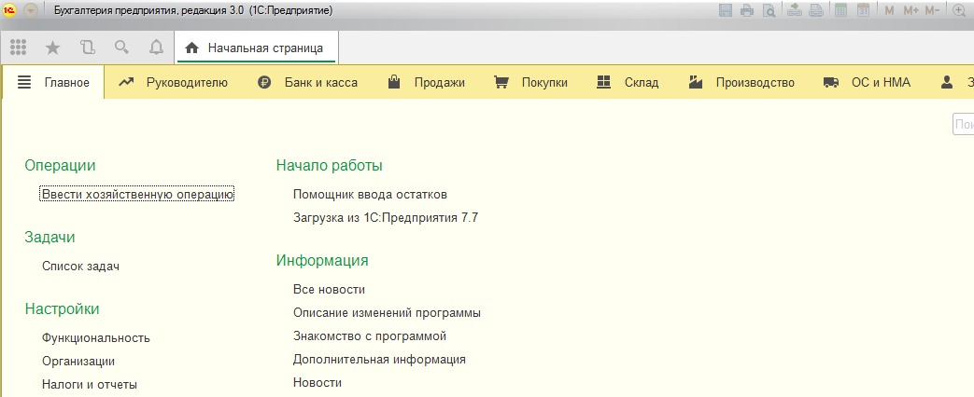Click the Операции group heading
The width and height of the screenshot is (974, 397).
click(60, 165)
